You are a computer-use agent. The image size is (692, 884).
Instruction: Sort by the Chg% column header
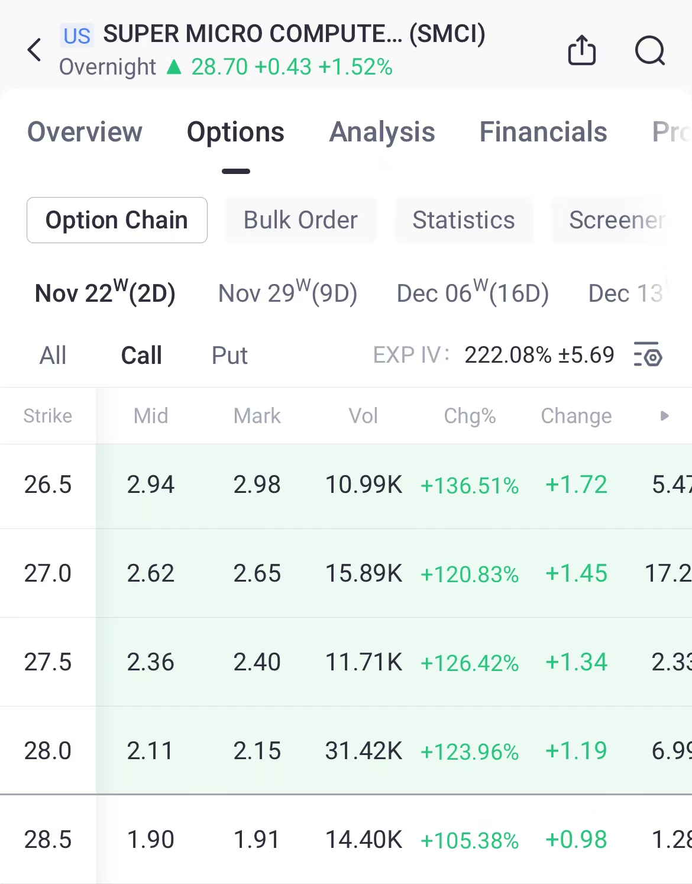[470, 416]
